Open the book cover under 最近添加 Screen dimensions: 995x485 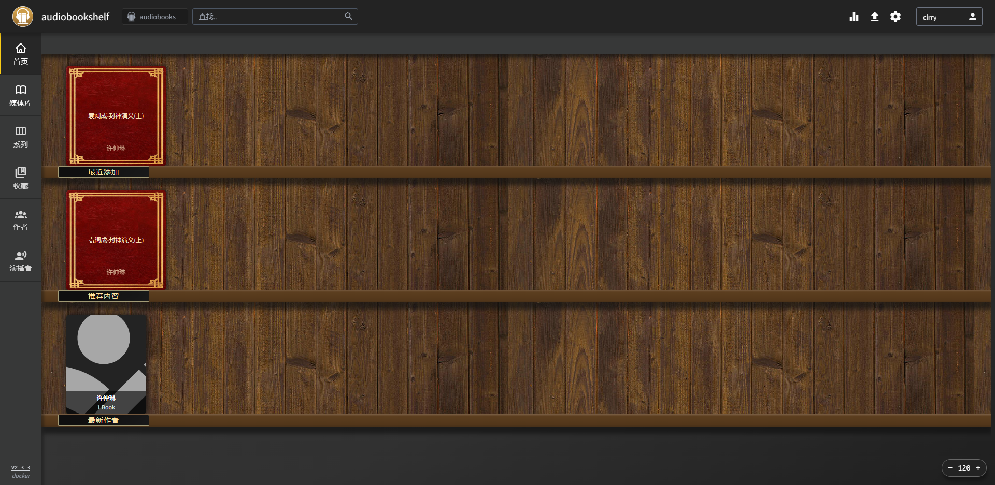pyautogui.click(x=116, y=116)
